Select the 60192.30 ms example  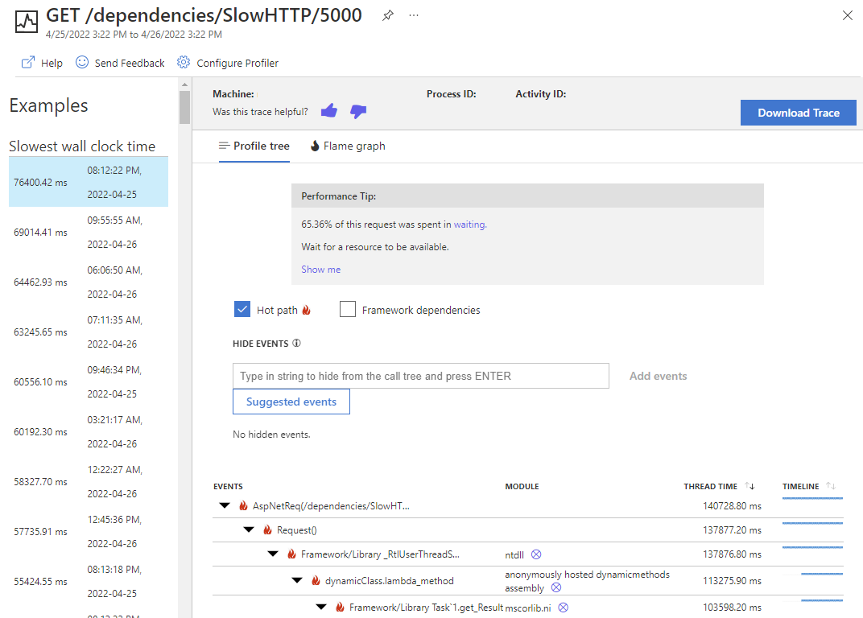coord(88,431)
